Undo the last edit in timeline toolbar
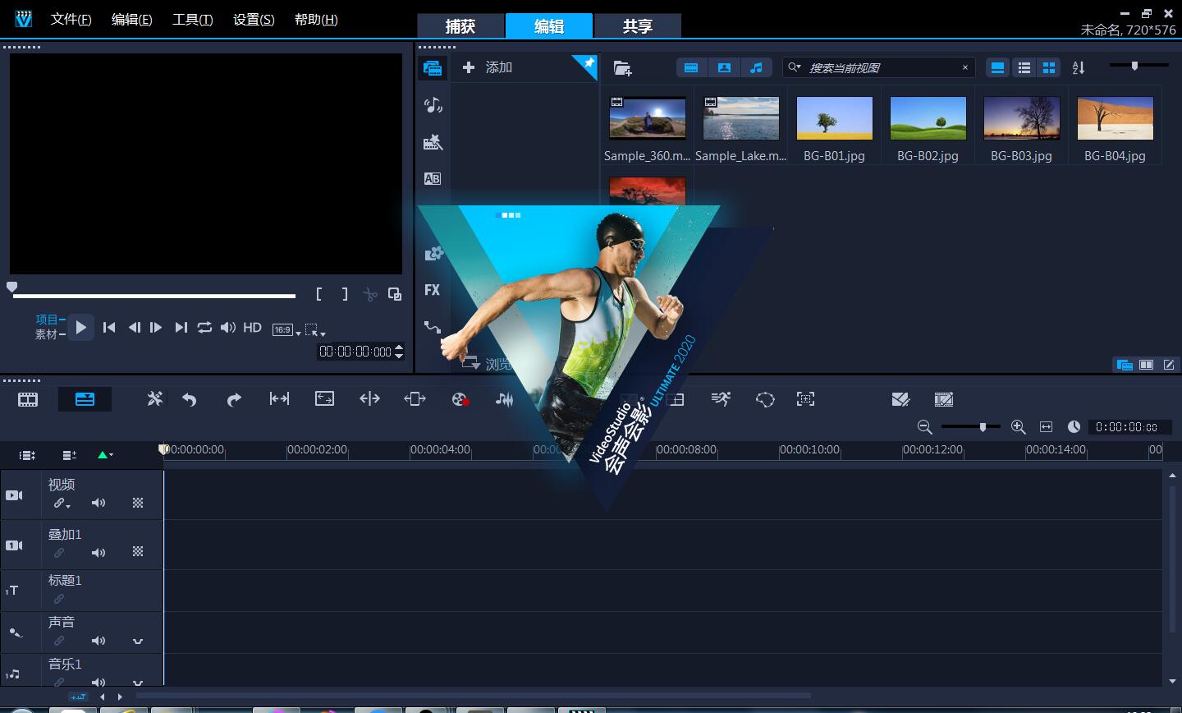 190,399
